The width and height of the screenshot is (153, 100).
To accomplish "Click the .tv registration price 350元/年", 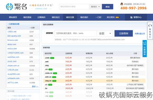I will tap(69, 88).
